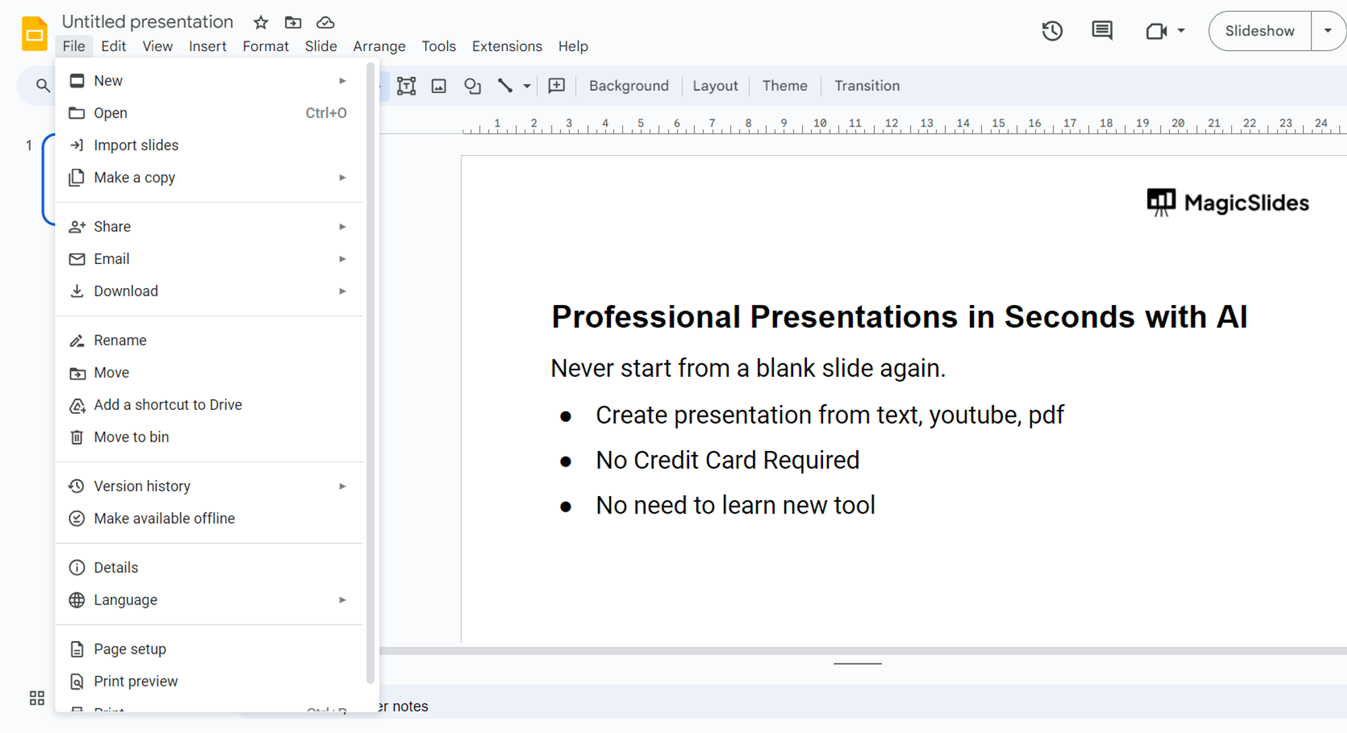Open the Edit menu

(113, 46)
